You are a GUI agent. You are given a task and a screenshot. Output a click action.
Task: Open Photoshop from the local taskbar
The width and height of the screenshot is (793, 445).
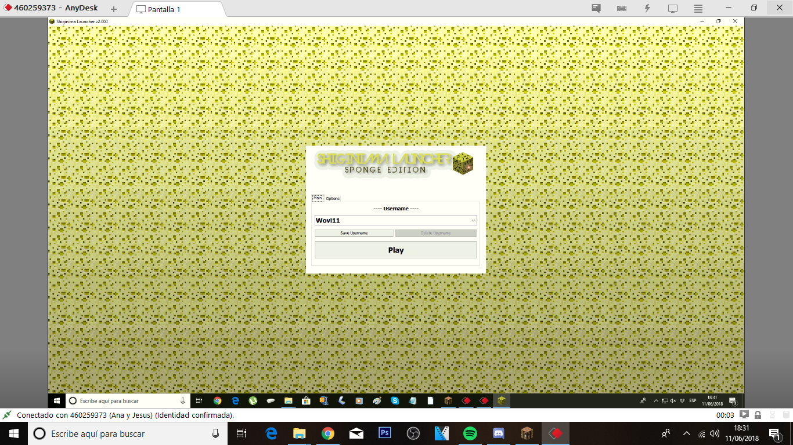385,433
